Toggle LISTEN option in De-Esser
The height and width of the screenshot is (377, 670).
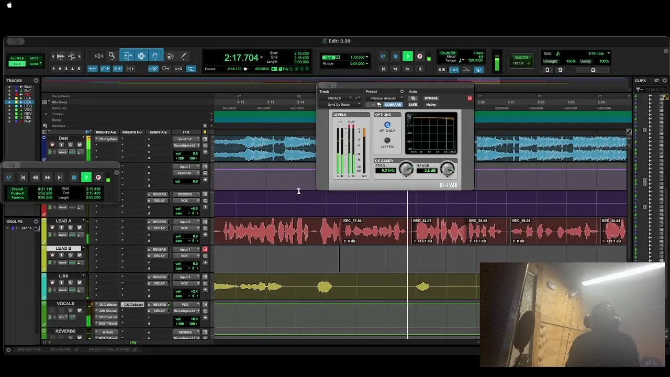click(x=387, y=140)
